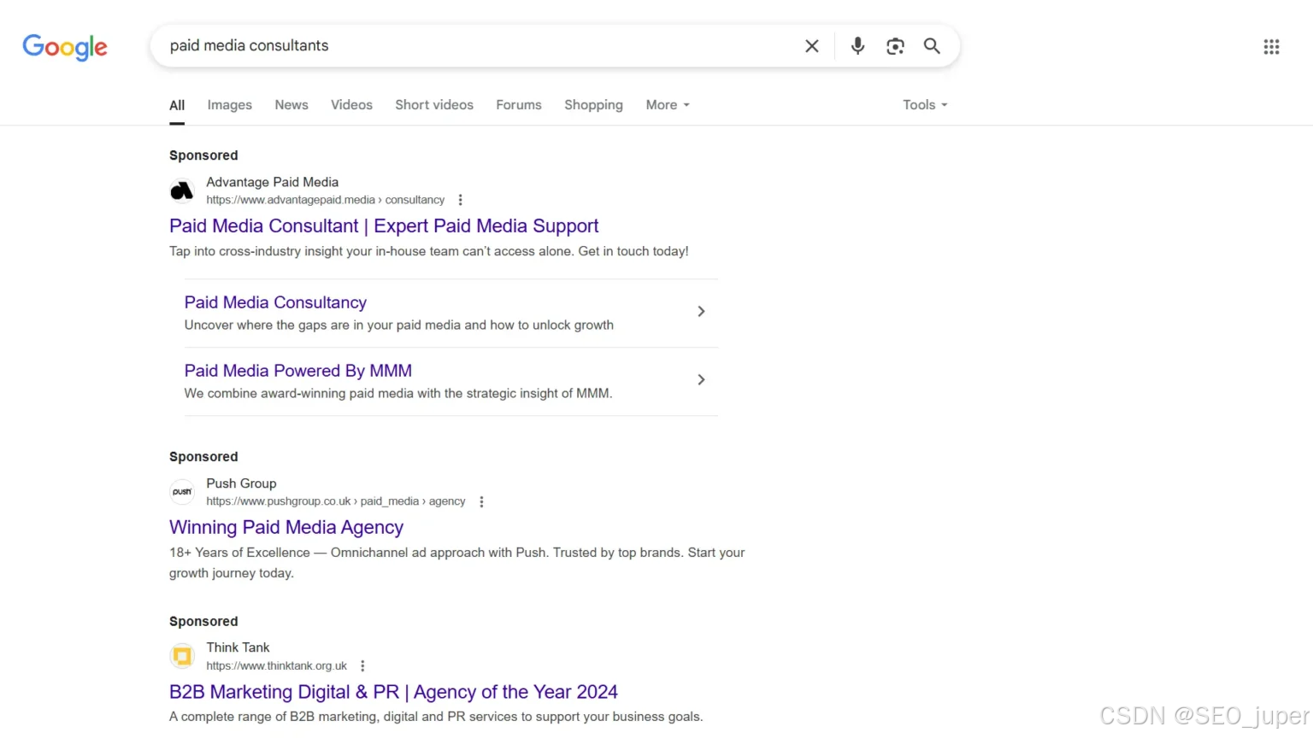Open the Winning Paid Media Agency result

tap(286, 528)
